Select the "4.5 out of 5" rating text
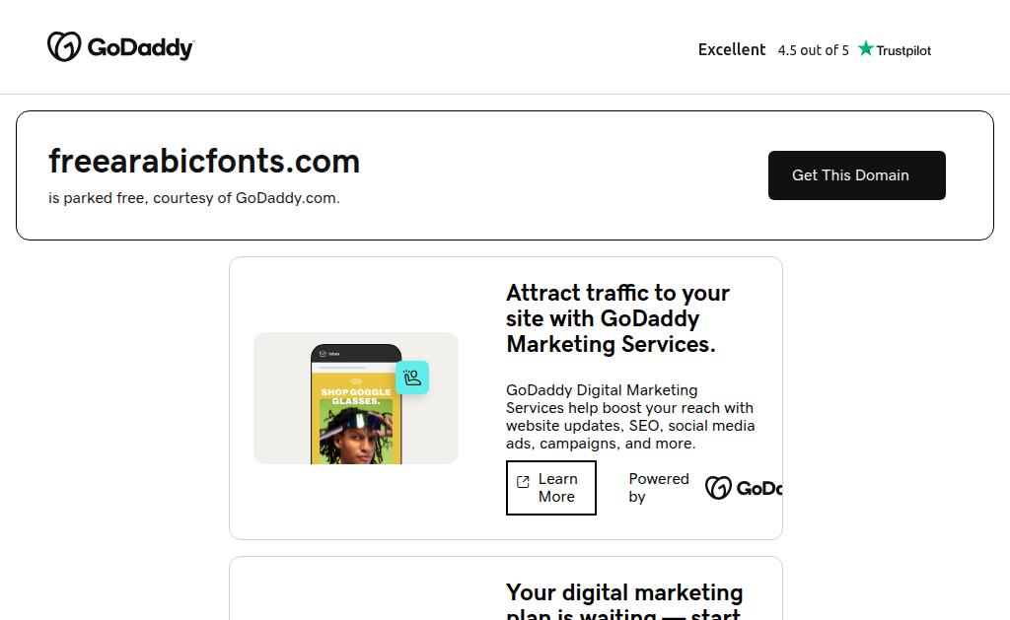The height and width of the screenshot is (620, 1010). click(x=813, y=50)
